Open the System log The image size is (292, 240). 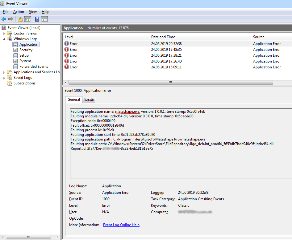click(x=25, y=61)
